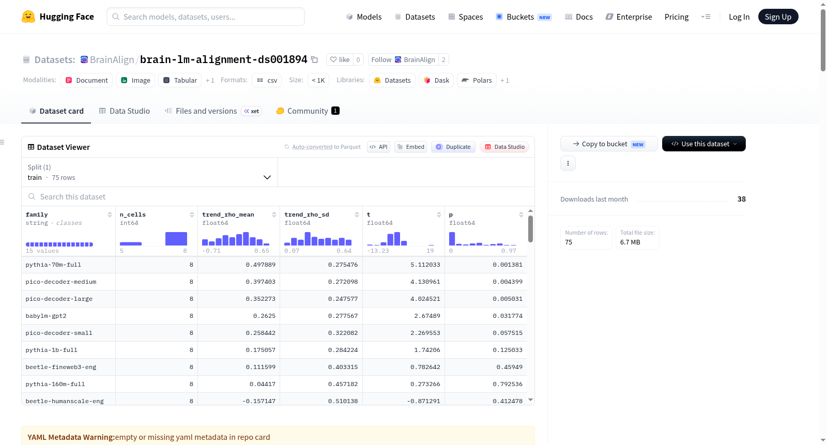The width and height of the screenshot is (827, 445).
Task: Select the Datasets library tag
Action: pyautogui.click(x=392, y=80)
